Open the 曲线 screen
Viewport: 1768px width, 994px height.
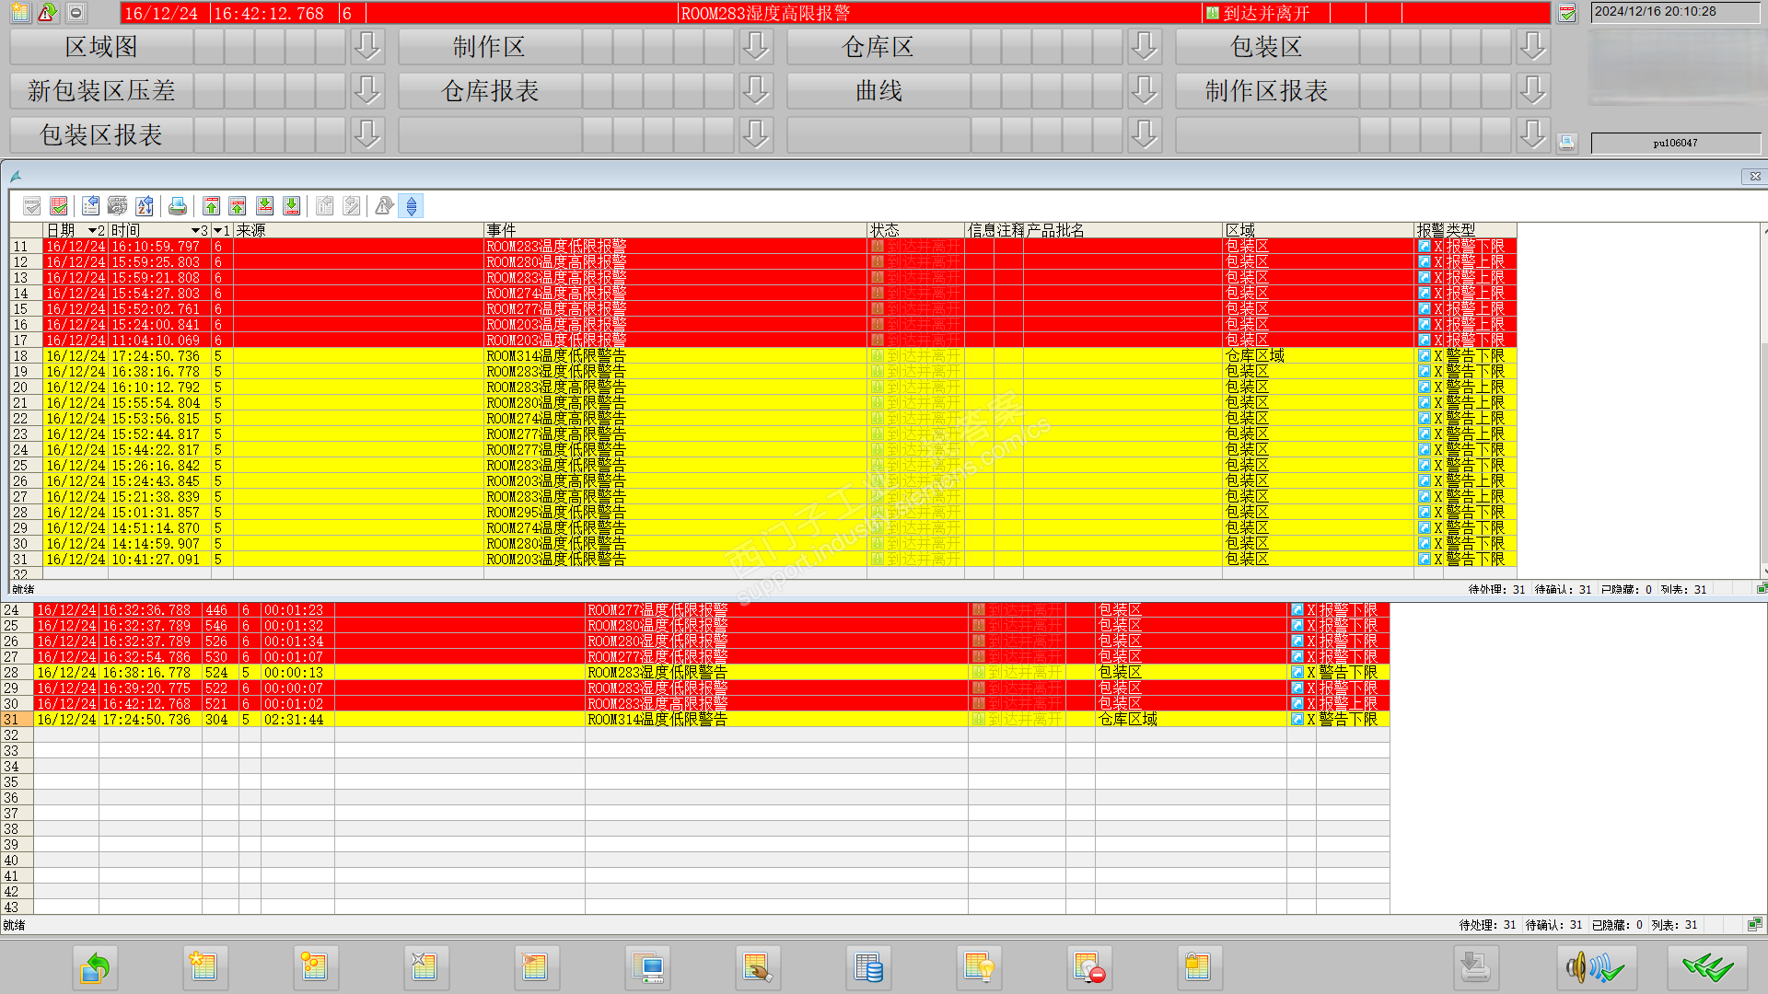coord(878,90)
